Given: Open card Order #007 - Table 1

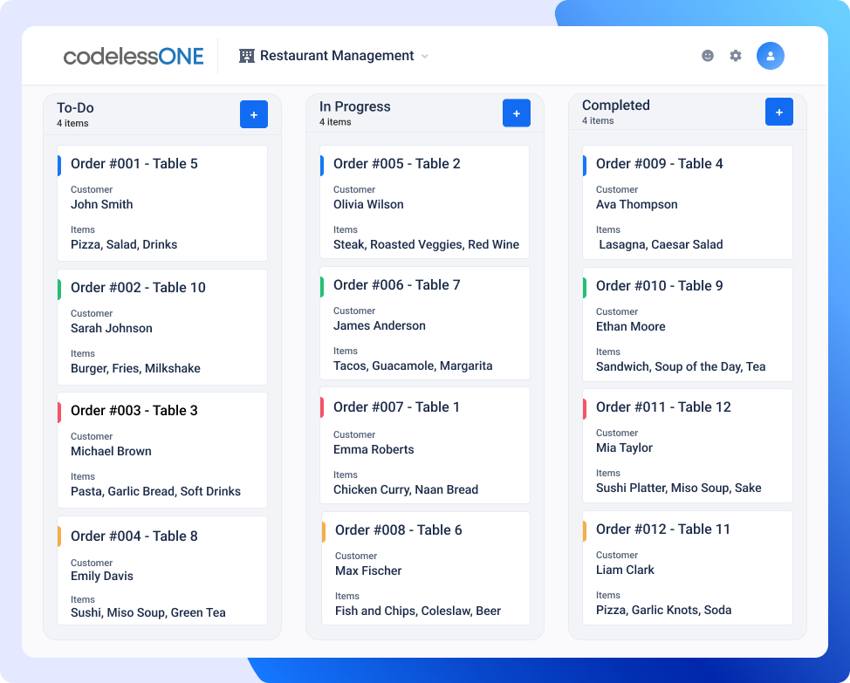Looking at the screenshot, I should tap(424, 445).
